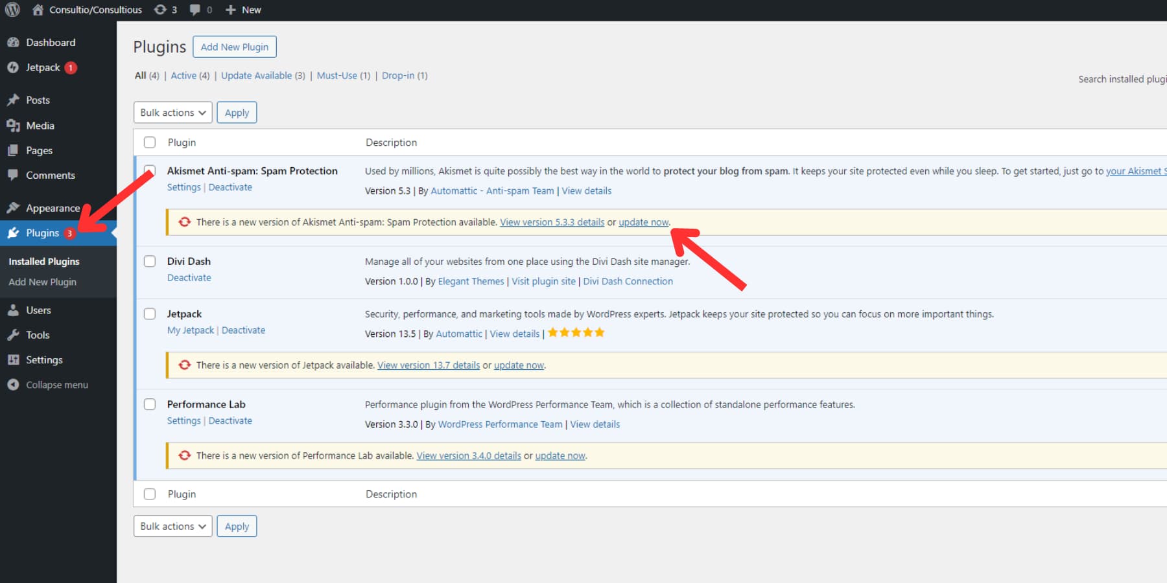Select the Media library icon in the sidebar
The height and width of the screenshot is (583, 1167).
coord(14,125)
